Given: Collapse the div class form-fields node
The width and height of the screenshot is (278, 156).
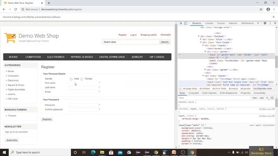Looking at the screenshot, I should point(201,42).
